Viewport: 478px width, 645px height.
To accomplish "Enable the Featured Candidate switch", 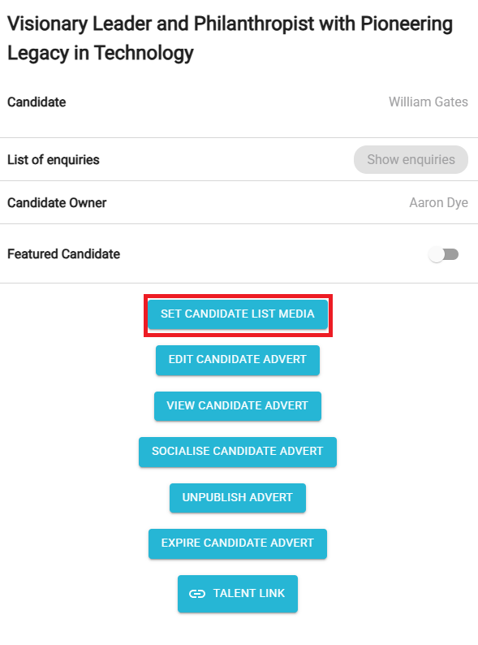I will pos(443,254).
